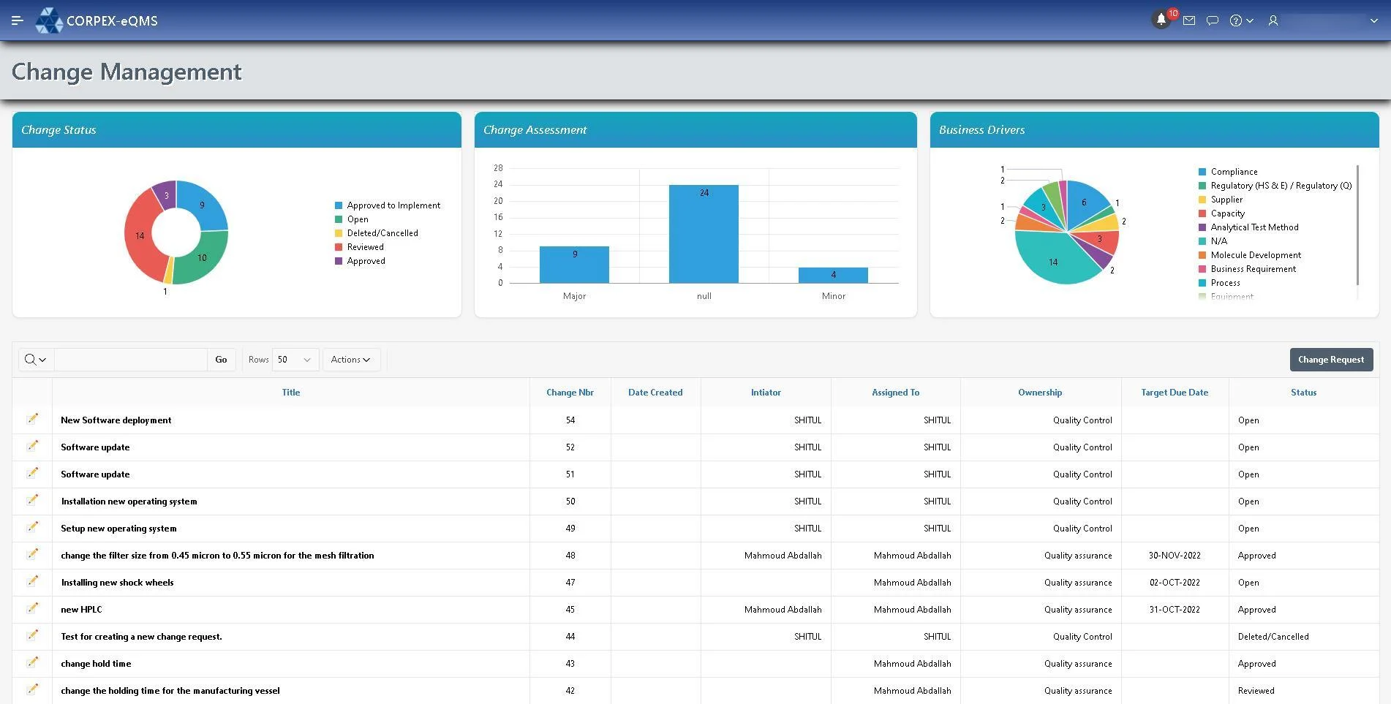This screenshot has width=1391, height=704.
Task: Click the Capacity red color swatch
Action: (x=1202, y=213)
